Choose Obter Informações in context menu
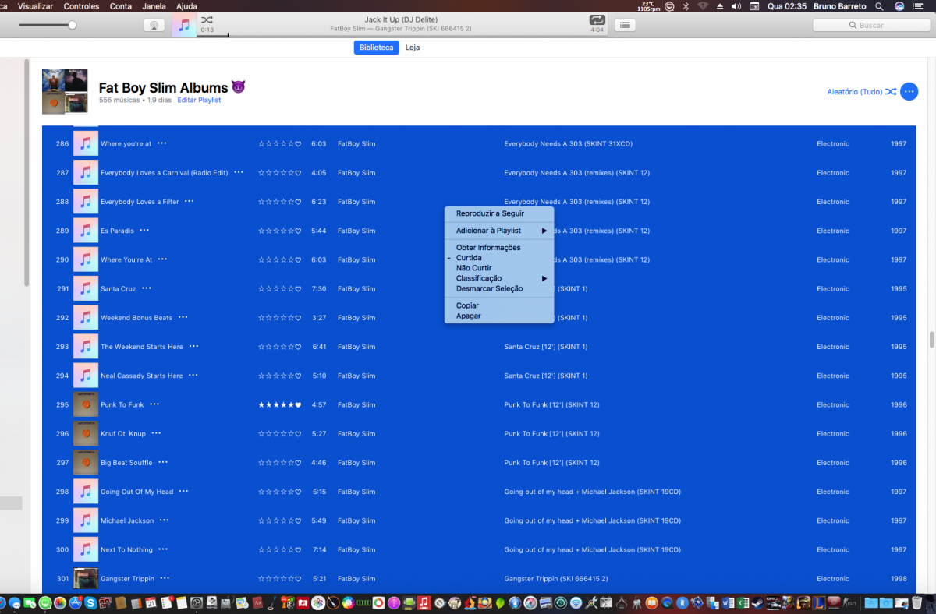Screen dimensions: 936x614 point(488,248)
